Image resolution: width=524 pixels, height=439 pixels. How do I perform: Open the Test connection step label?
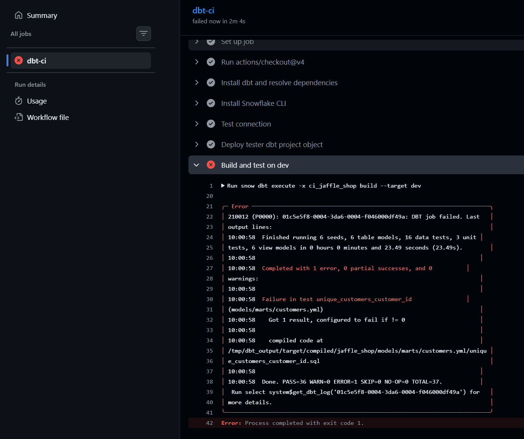point(246,124)
